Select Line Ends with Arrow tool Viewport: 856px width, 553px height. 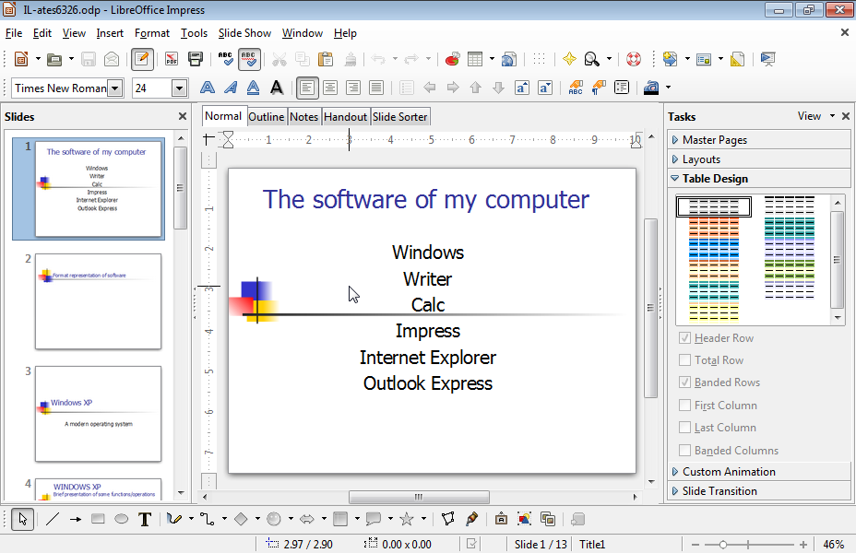[76, 519]
